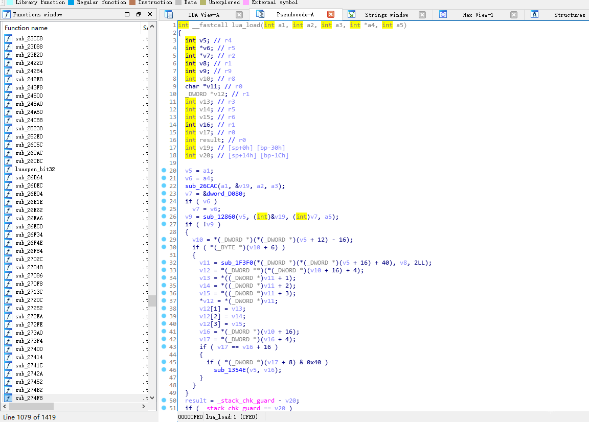589x422 pixels.
Task: Click status bar address 0000CFE0
Action: tap(190, 417)
